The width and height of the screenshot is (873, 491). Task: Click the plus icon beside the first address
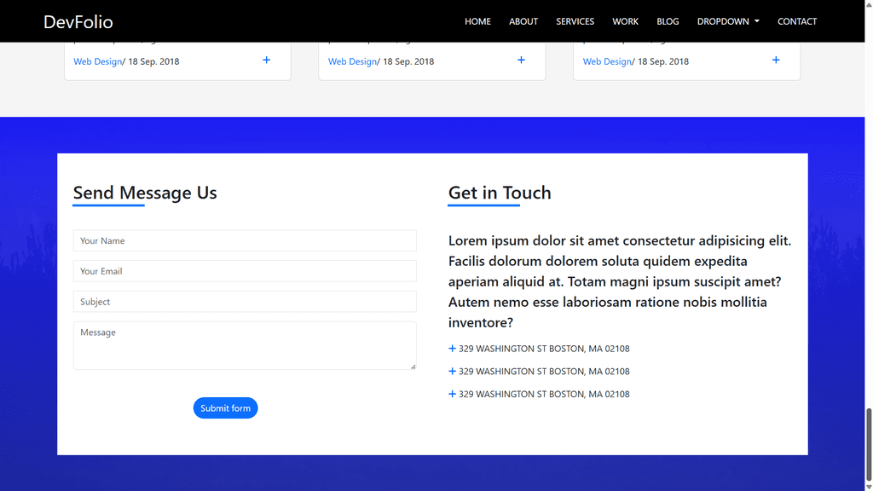pos(452,349)
